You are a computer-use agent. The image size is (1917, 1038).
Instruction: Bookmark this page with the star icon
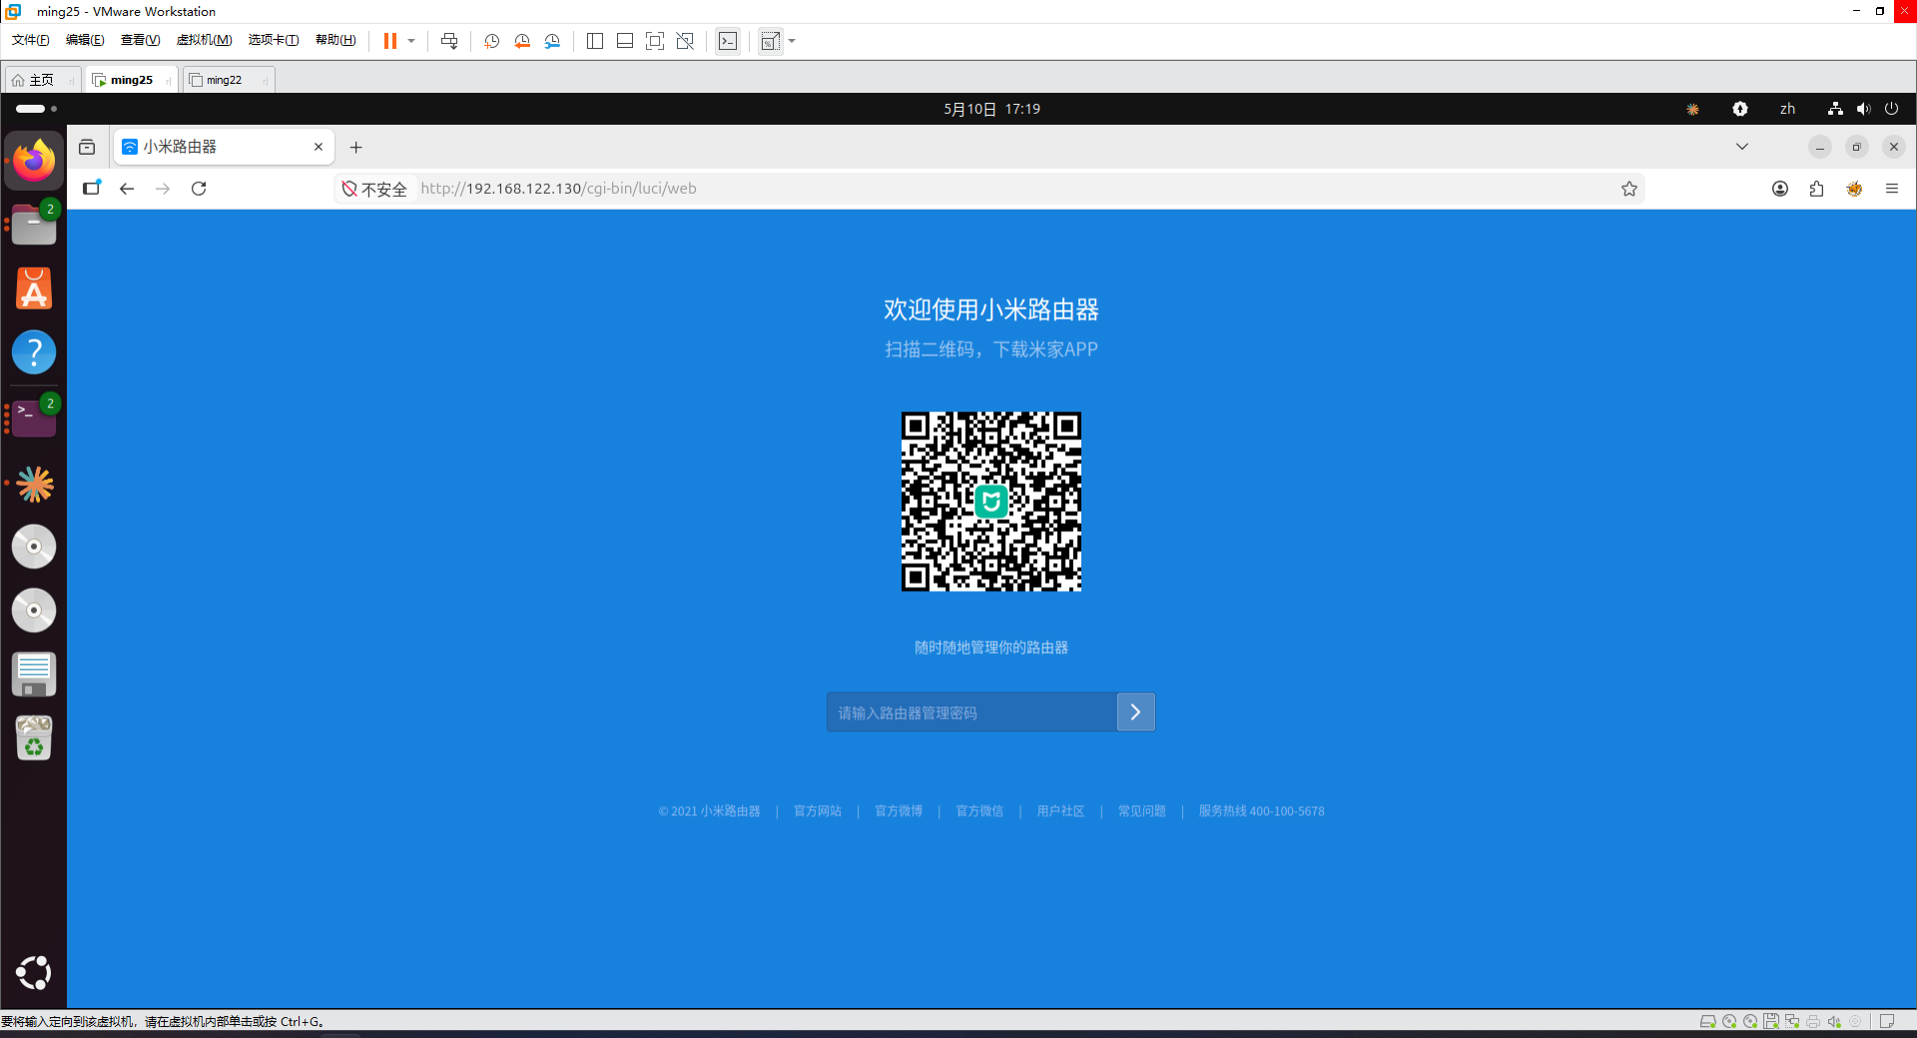1629,189
